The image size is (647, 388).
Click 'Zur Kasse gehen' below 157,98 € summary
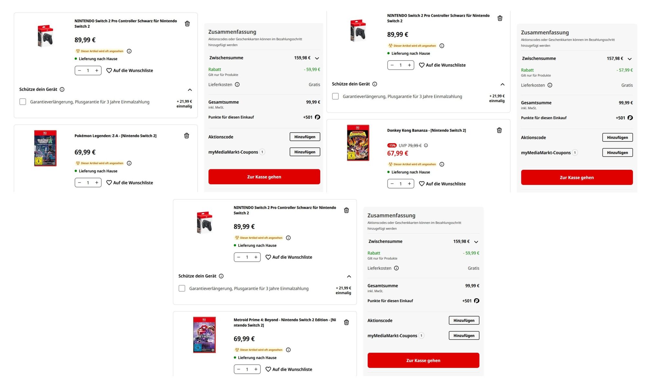click(576, 178)
